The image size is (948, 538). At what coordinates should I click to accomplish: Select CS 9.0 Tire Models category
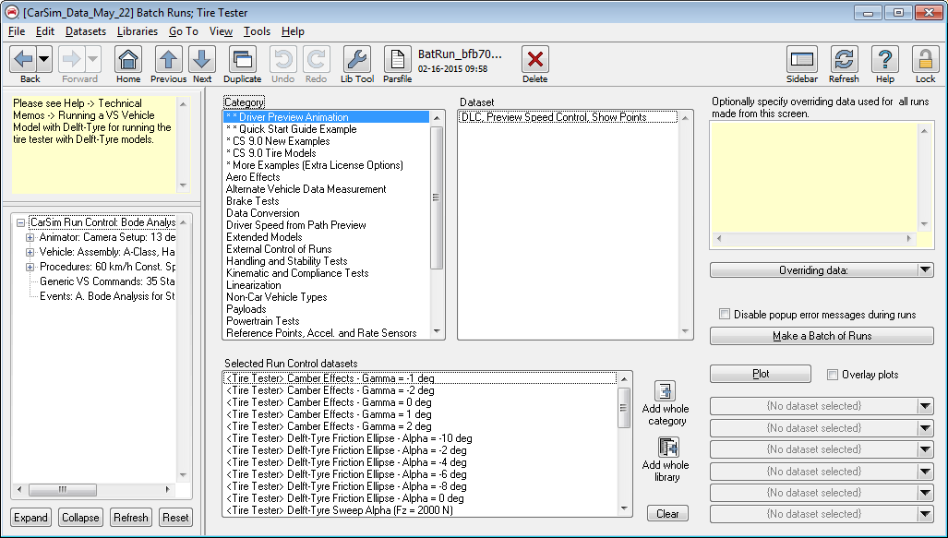pos(270,153)
